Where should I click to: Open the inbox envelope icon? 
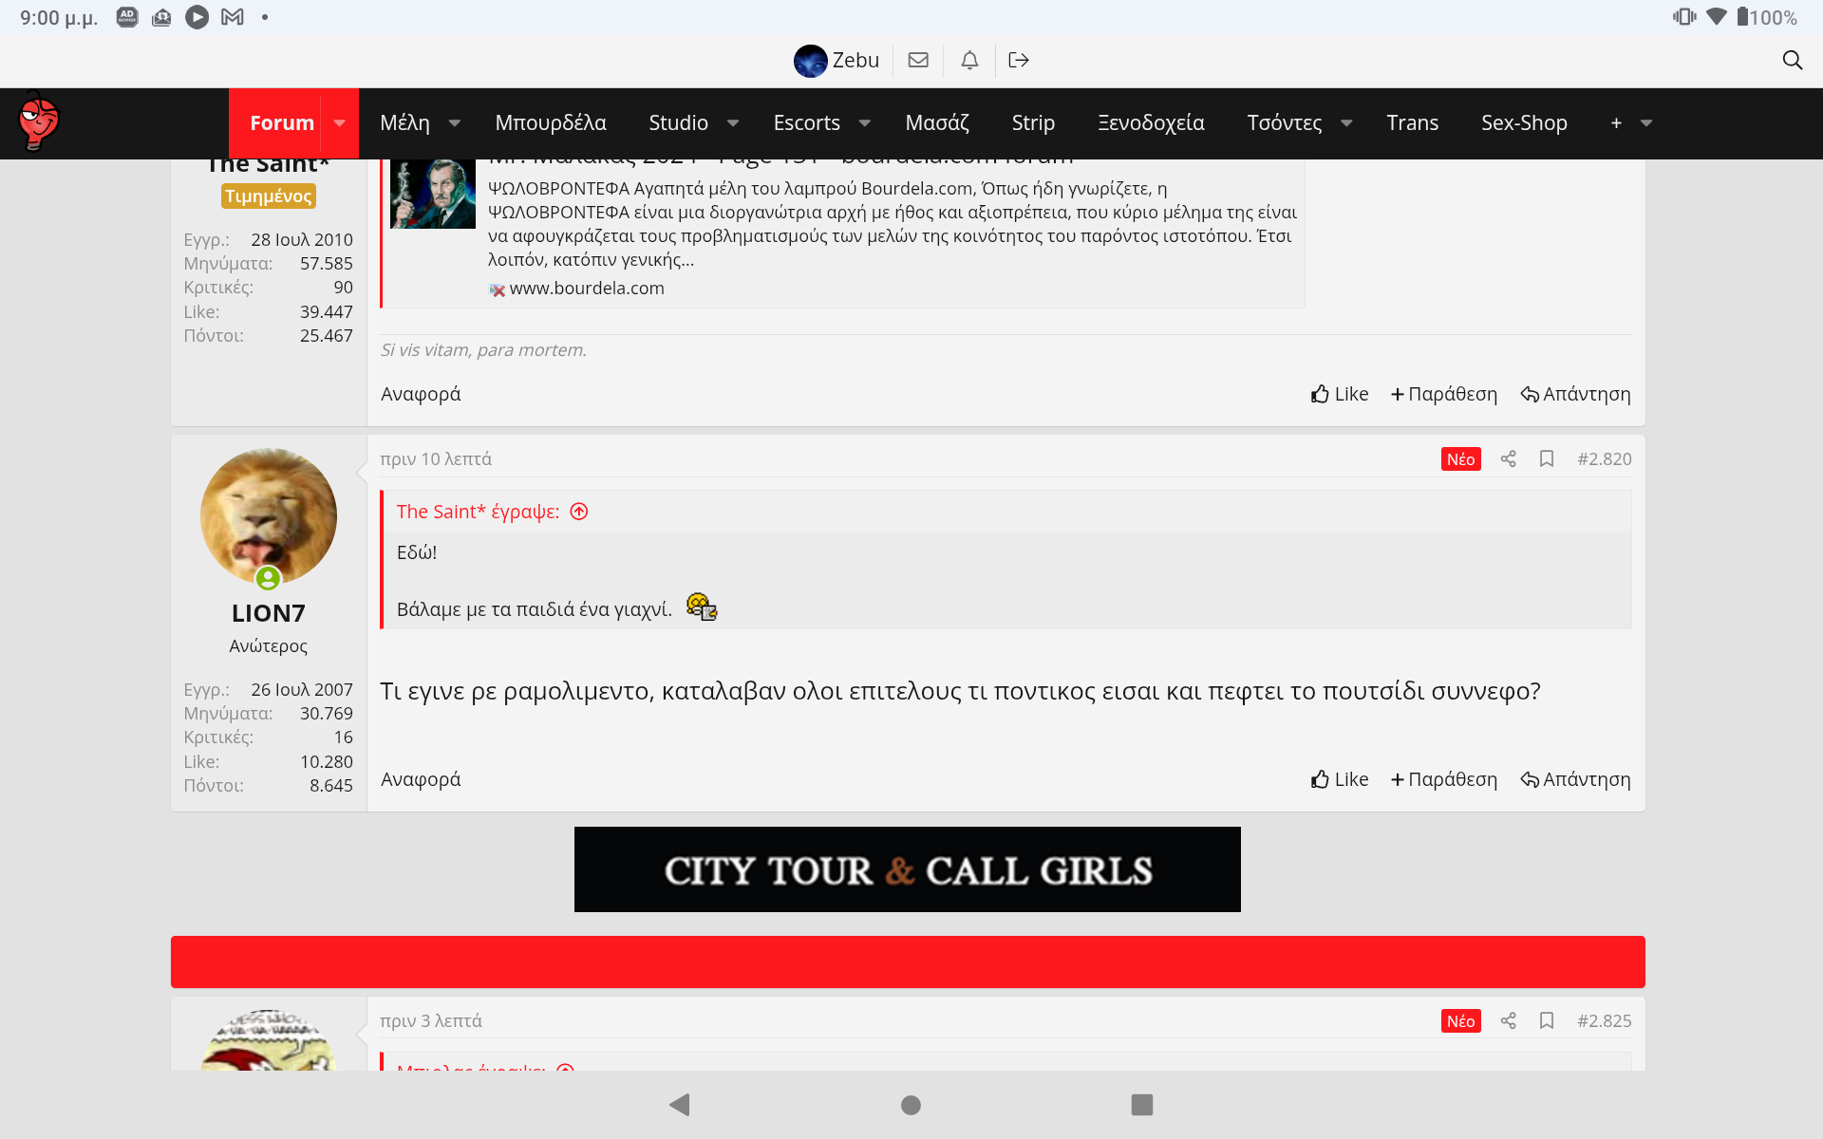tap(918, 60)
